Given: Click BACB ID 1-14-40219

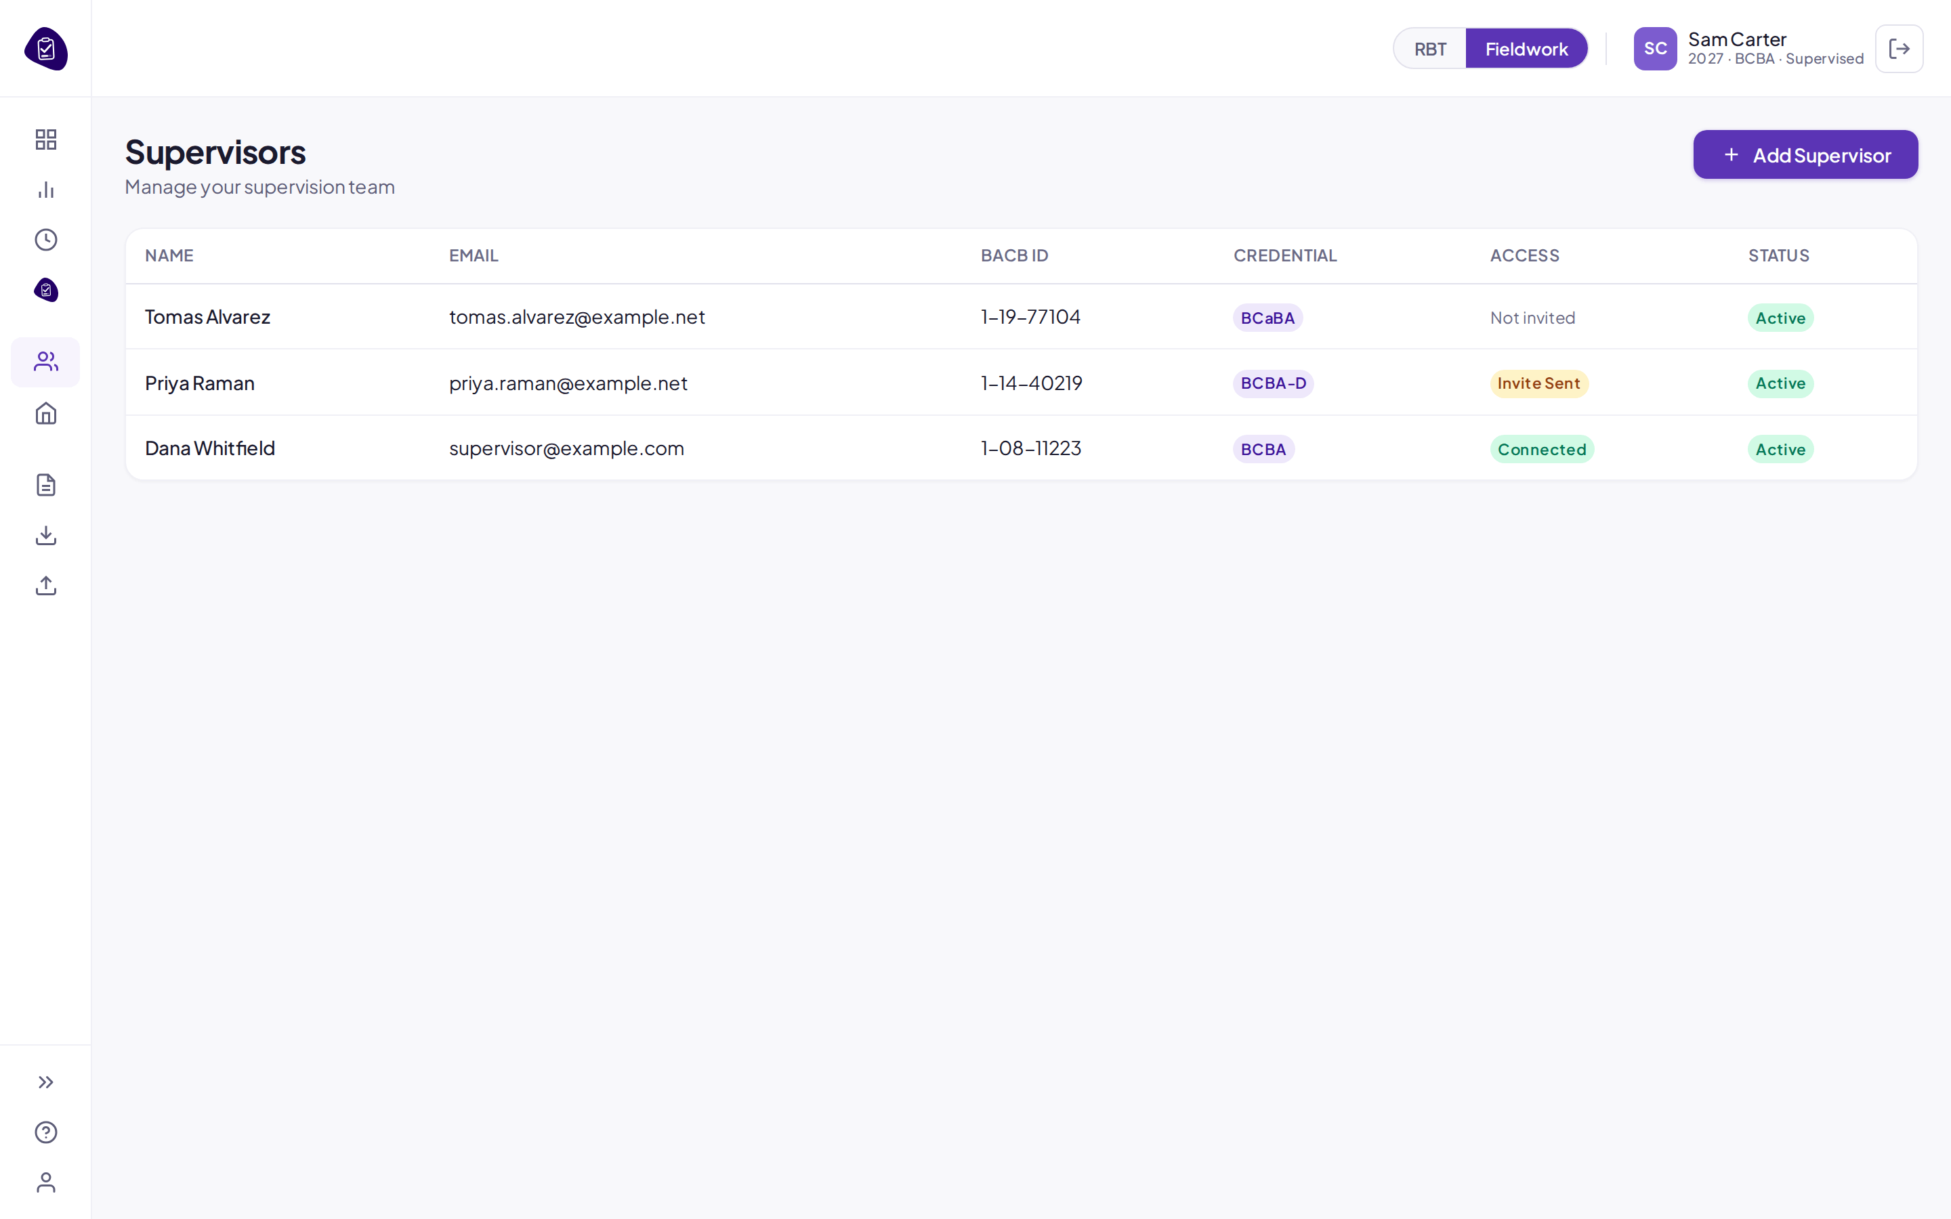Looking at the screenshot, I should tap(1031, 383).
